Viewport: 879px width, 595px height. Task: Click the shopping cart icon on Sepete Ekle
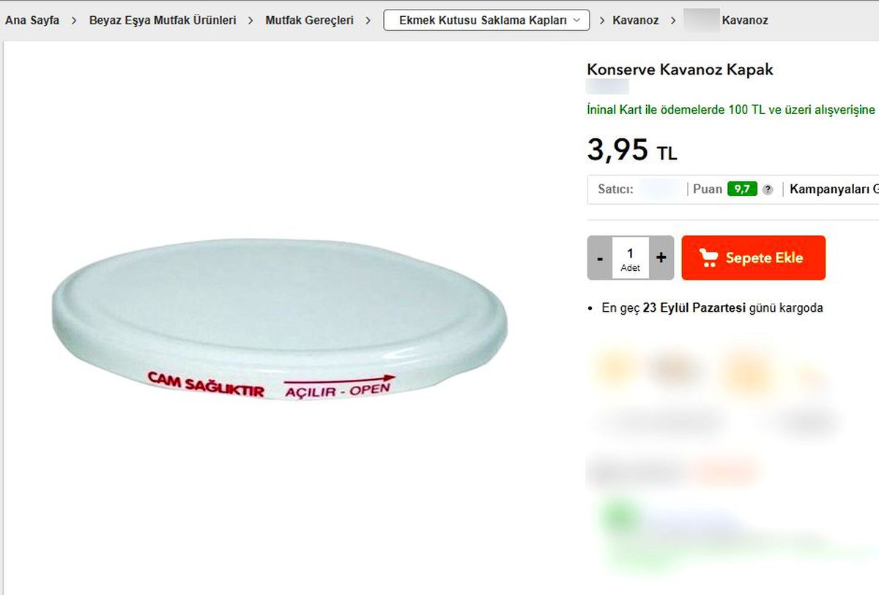point(708,258)
